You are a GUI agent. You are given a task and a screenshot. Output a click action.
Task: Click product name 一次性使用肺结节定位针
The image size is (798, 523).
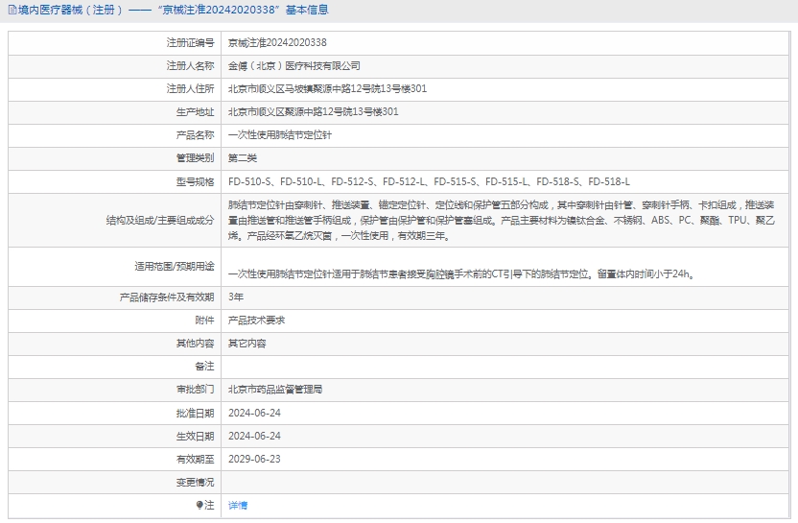pyautogui.click(x=280, y=135)
